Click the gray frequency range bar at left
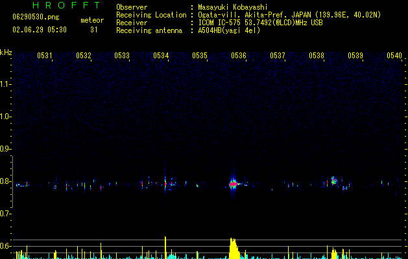 pyautogui.click(x=13, y=181)
